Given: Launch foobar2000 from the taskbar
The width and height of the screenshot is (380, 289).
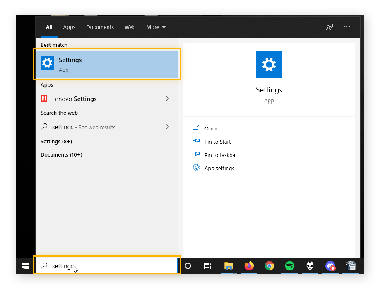Looking at the screenshot, I should 310,266.
